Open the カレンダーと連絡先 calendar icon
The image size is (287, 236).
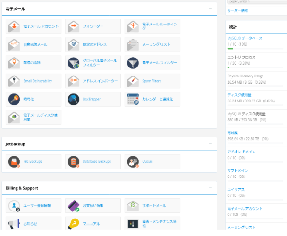133,99
